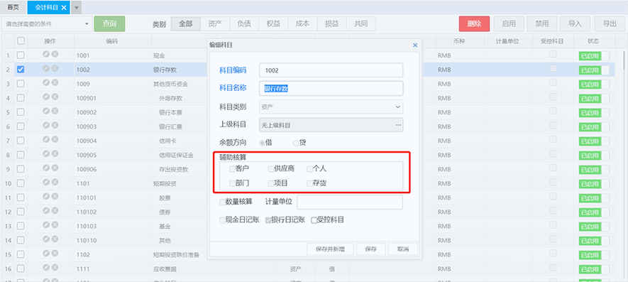Filter by the 负债 category tab
The height and width of the screenshot is (282, 628).
244,23
